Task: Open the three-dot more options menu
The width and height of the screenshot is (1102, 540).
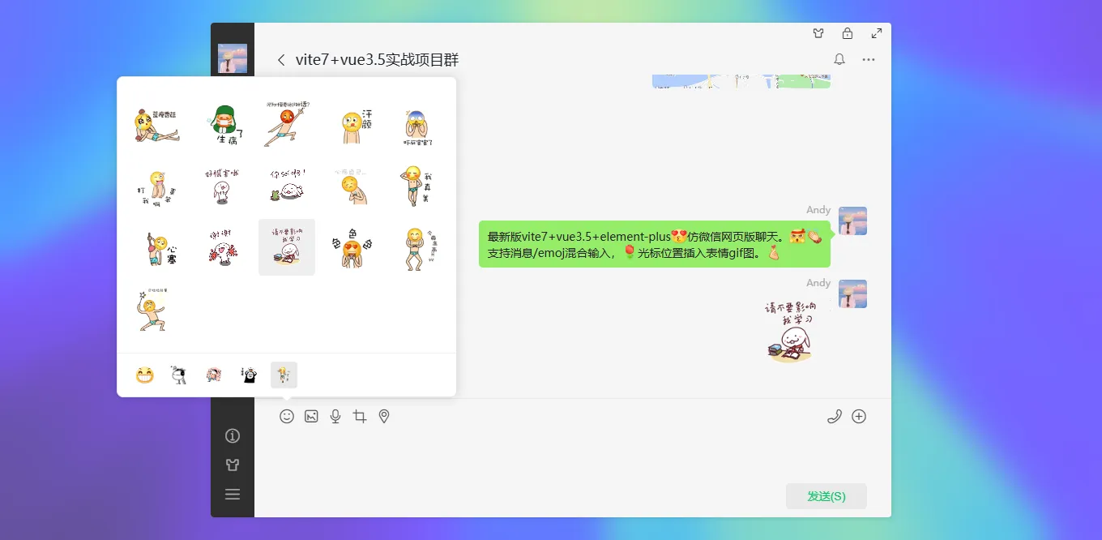Action: coord(869,59)
